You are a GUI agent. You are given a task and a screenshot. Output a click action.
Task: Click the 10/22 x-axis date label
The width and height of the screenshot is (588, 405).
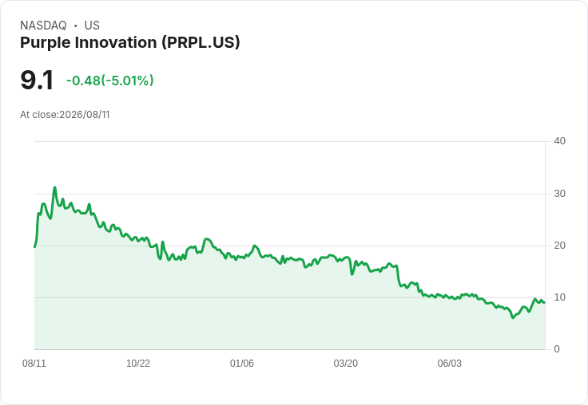click(138, 363)
